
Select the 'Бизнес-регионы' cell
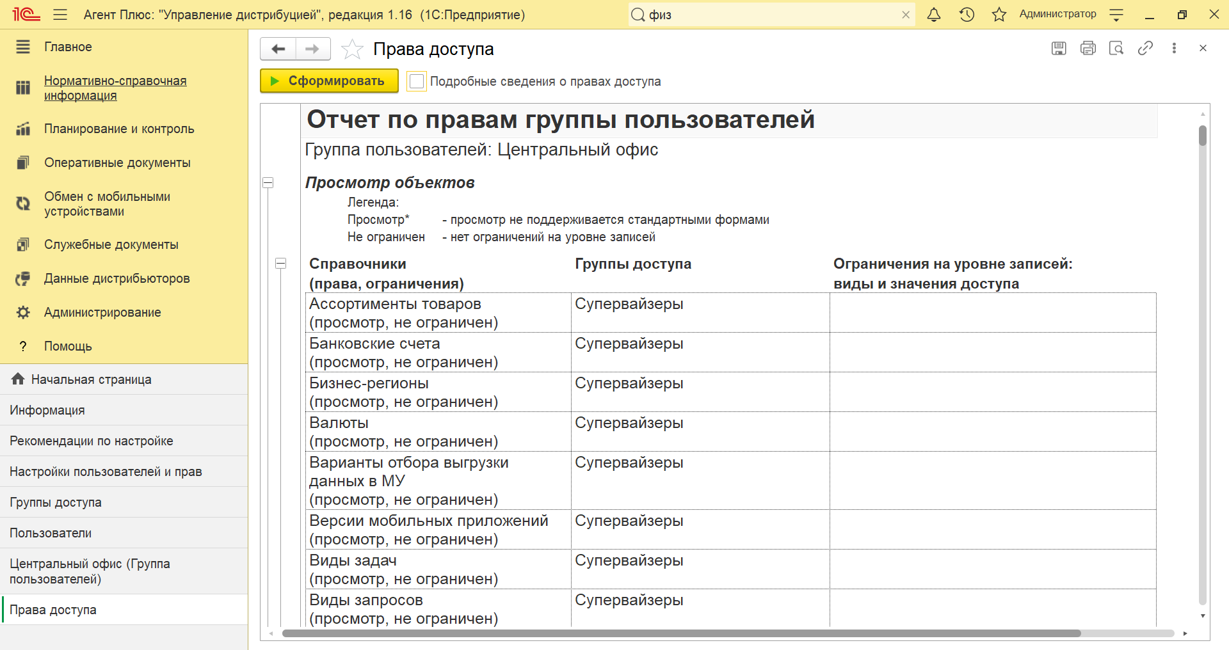438,392
